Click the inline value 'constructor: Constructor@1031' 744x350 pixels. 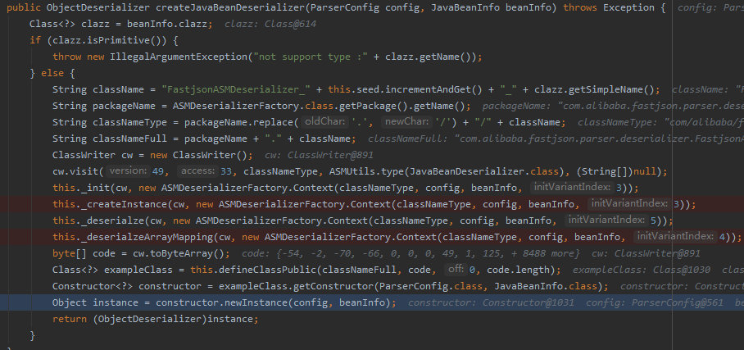tap(491, 303)
